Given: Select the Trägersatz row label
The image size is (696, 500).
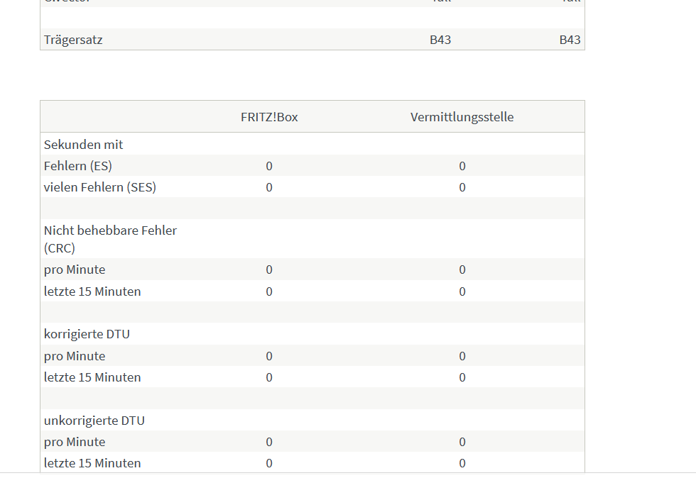Looking at the screenshot, I should [x=73, y=40].
